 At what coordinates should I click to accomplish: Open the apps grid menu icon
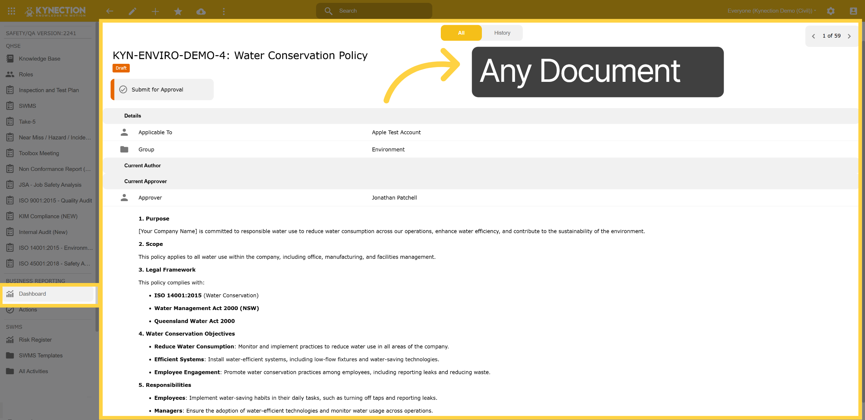point(12,11)
